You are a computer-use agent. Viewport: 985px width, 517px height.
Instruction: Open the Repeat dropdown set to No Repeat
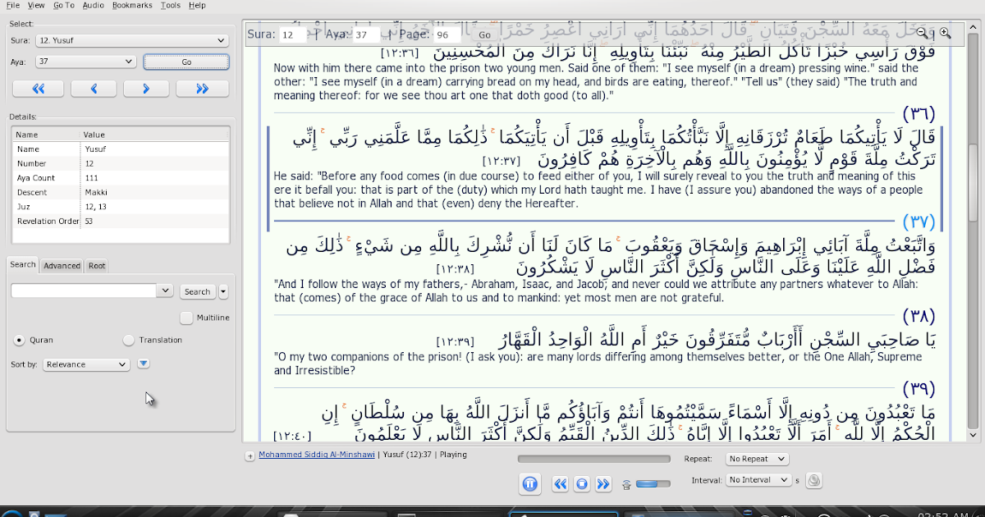click(x=757, y=459)
